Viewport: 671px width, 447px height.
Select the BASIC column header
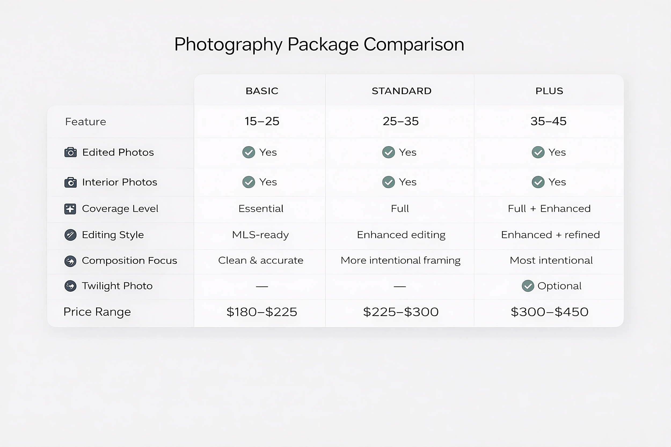tap(262, 91)
